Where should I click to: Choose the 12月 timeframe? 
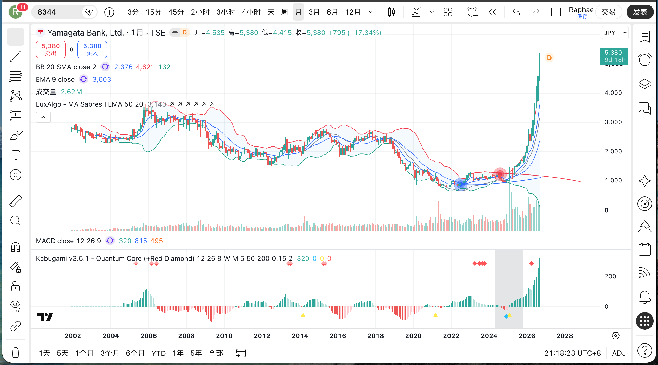tap(353, 12)
